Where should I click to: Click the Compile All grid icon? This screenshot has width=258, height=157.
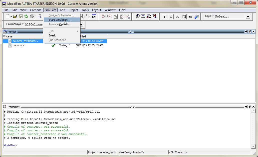coord(143,16)
